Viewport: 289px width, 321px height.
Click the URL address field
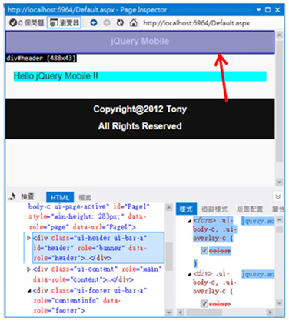(x=197, y=23)
